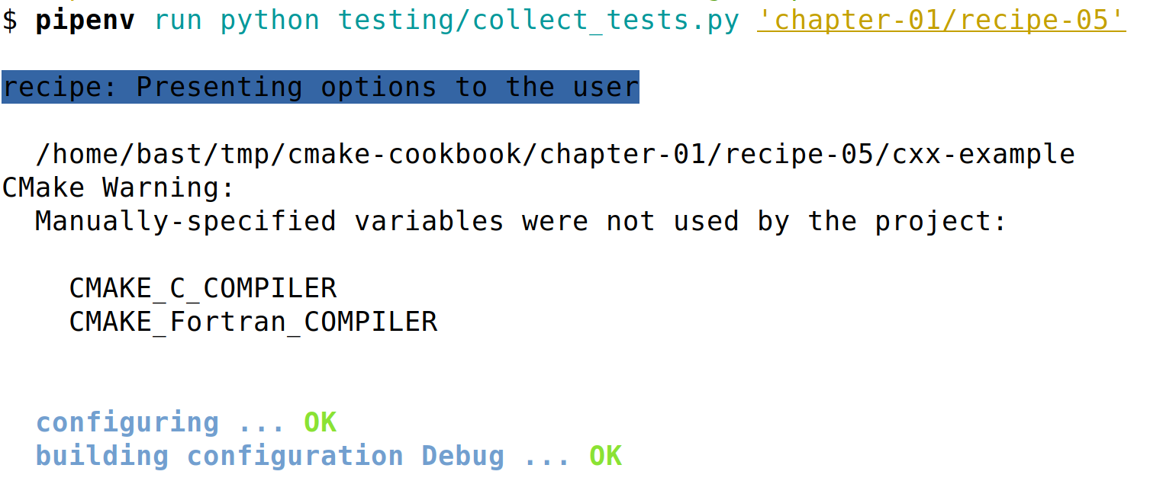Screen dimensions: 1163x497
Task: Click the word Debug in the build line
Action: (462, 456)
